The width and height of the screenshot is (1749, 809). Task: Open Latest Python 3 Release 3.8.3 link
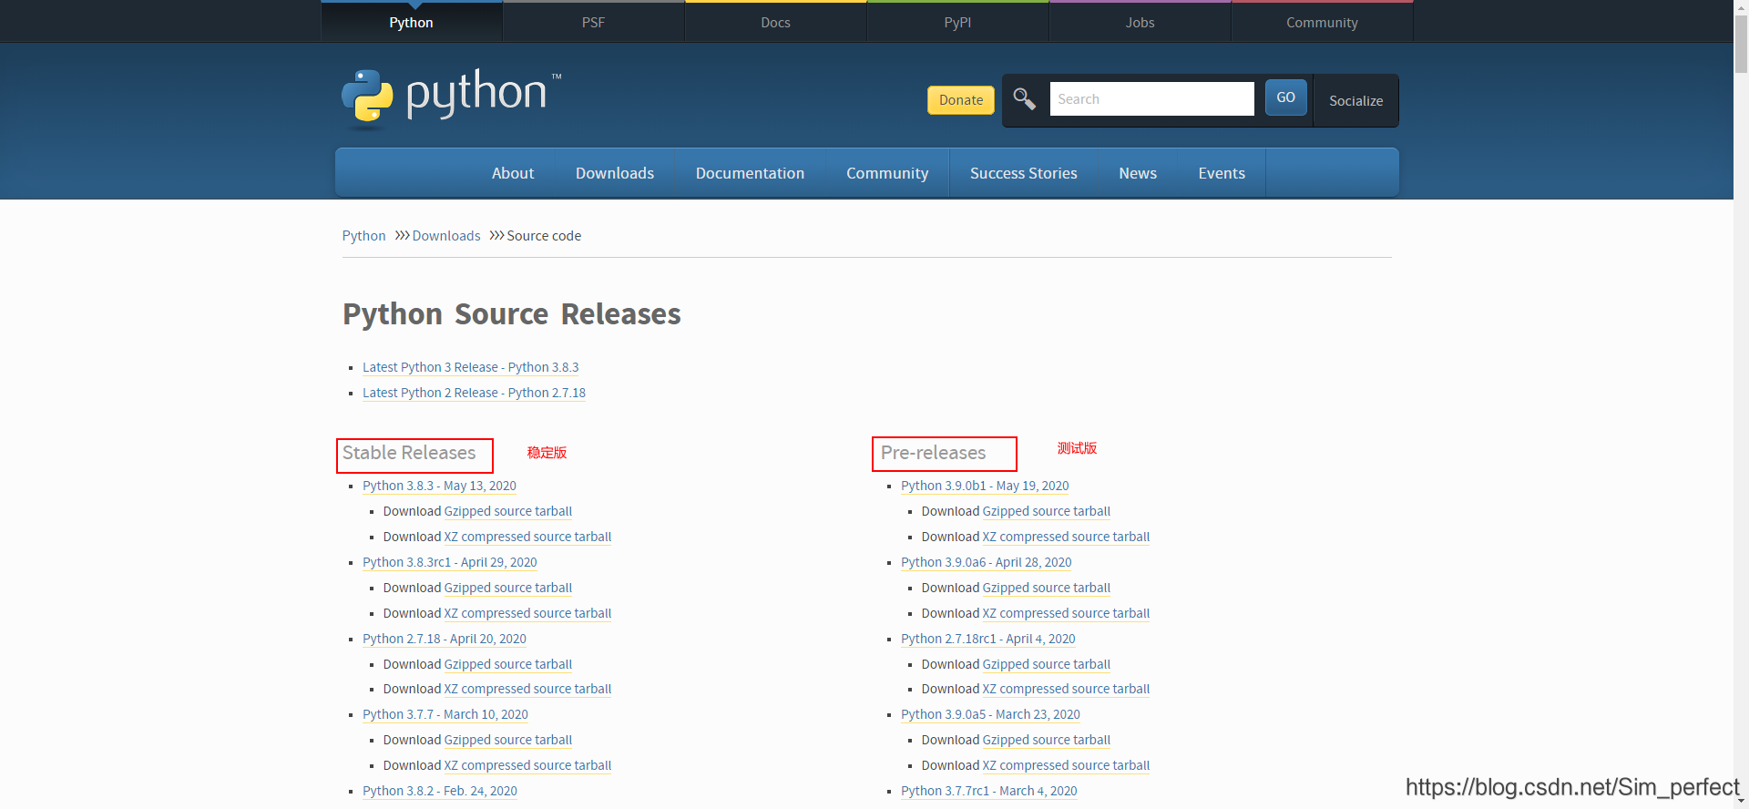[x=470, y=367]
